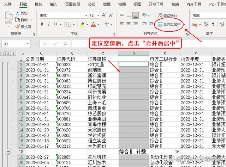Click the Middle Align icon
226x167 pixels.
point(129,15)
